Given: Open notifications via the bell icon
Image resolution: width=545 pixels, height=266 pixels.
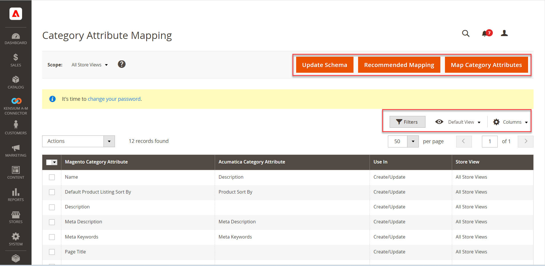Looking at the screenshot, I should (x=485, y=34).
